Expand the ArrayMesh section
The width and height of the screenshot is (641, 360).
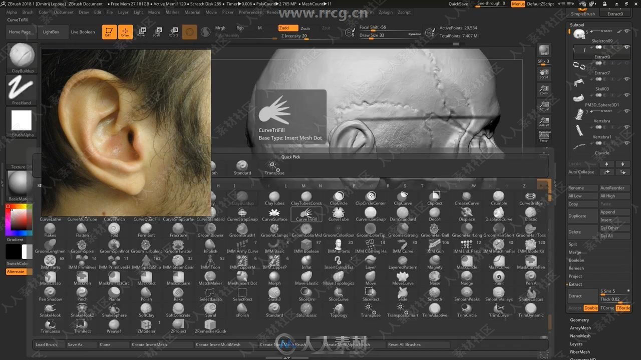[580, 328]
